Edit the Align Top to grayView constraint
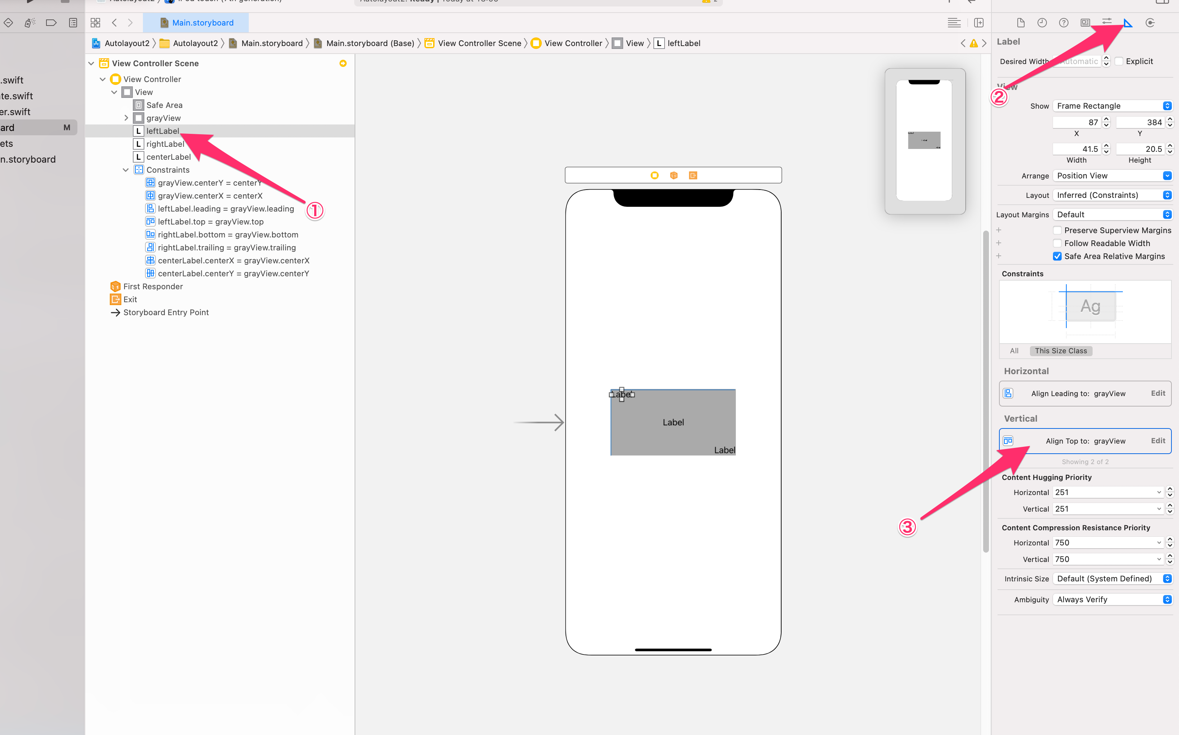This screenshot has height=735, width=1179. pos(1158,440)
